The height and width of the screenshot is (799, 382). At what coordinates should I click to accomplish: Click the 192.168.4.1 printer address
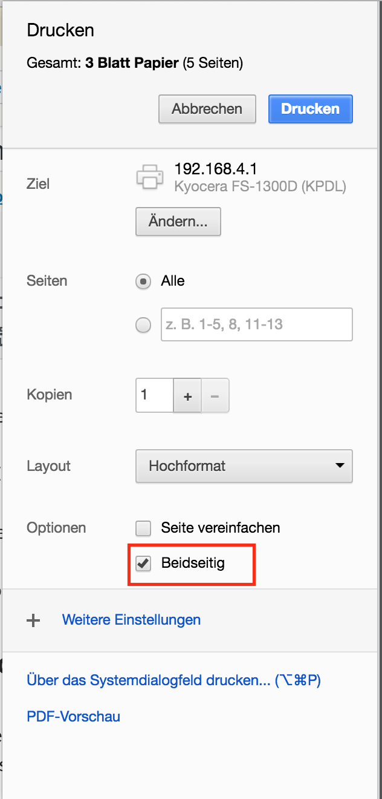point(216,169)
